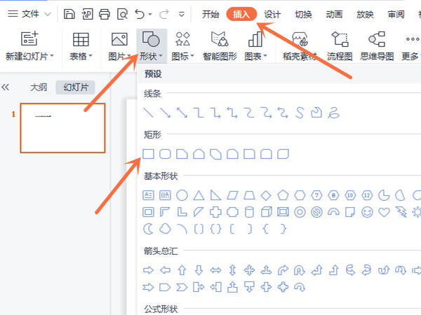This screenshot has height=315, width=421.
Task: Click the 思维导图 button
Action: tap(377, 46)
